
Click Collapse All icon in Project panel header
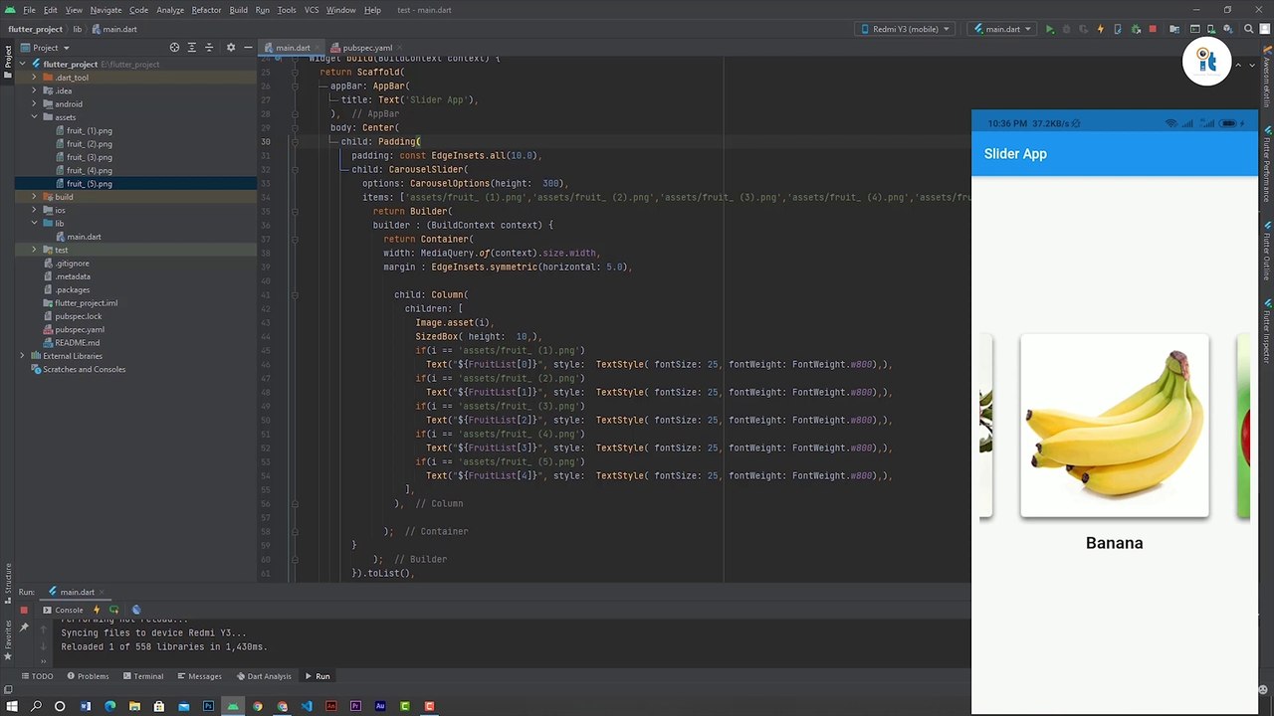tap(208, 48)
